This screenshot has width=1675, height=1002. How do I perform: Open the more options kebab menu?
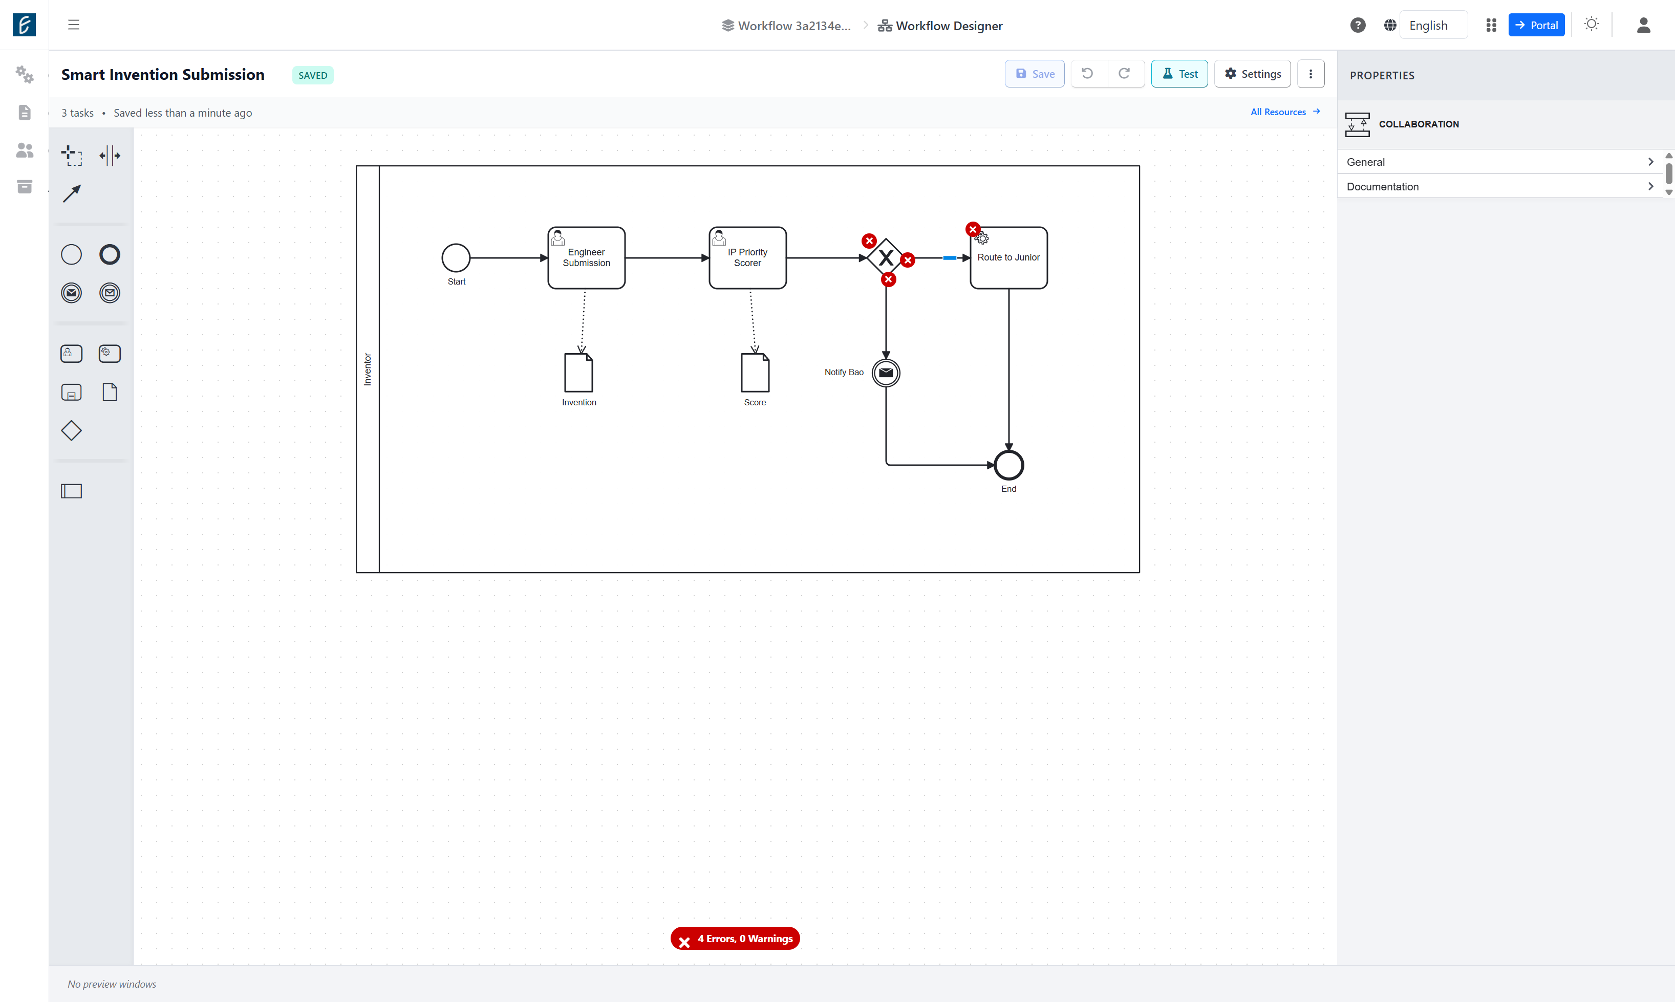coord(1311,74)
